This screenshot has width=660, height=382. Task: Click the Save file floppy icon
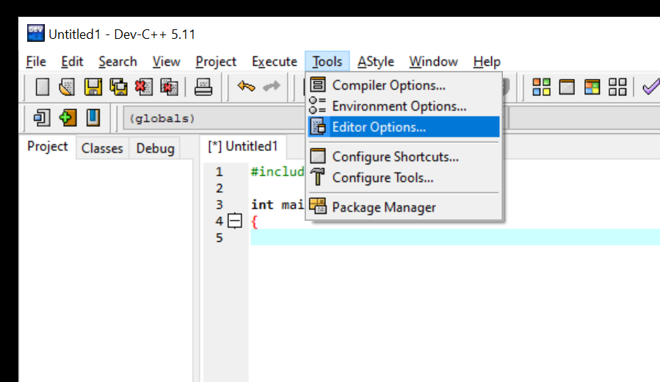pyautogui.click(x=93, y=87)
